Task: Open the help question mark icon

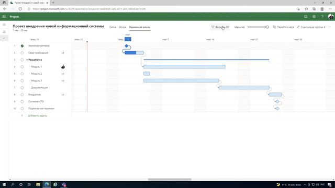Action: [x=322, y=17]
